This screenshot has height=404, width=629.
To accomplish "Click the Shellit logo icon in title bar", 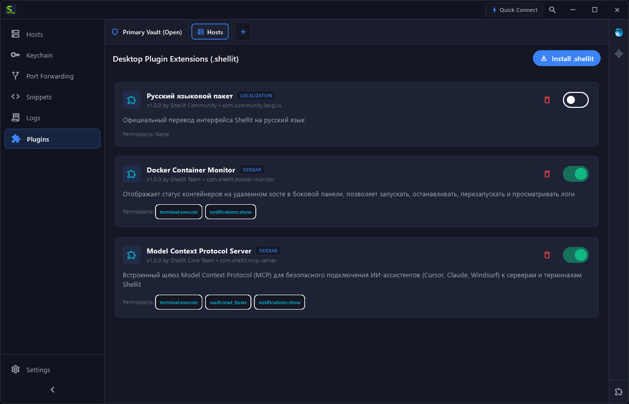I will [10, 9].
